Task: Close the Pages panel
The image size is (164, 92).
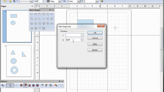Action: (32, 6)
